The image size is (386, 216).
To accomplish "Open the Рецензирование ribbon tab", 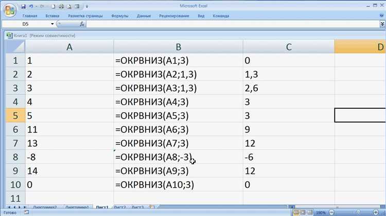I will [x=174, y=16].
